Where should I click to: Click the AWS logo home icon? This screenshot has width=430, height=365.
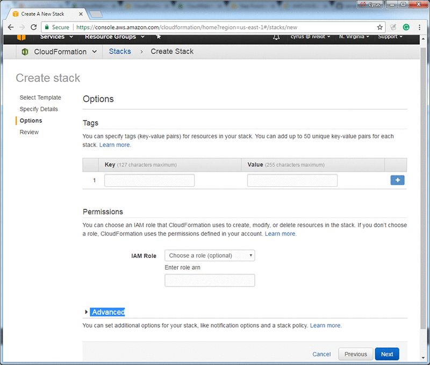click(x=21, y=37)
